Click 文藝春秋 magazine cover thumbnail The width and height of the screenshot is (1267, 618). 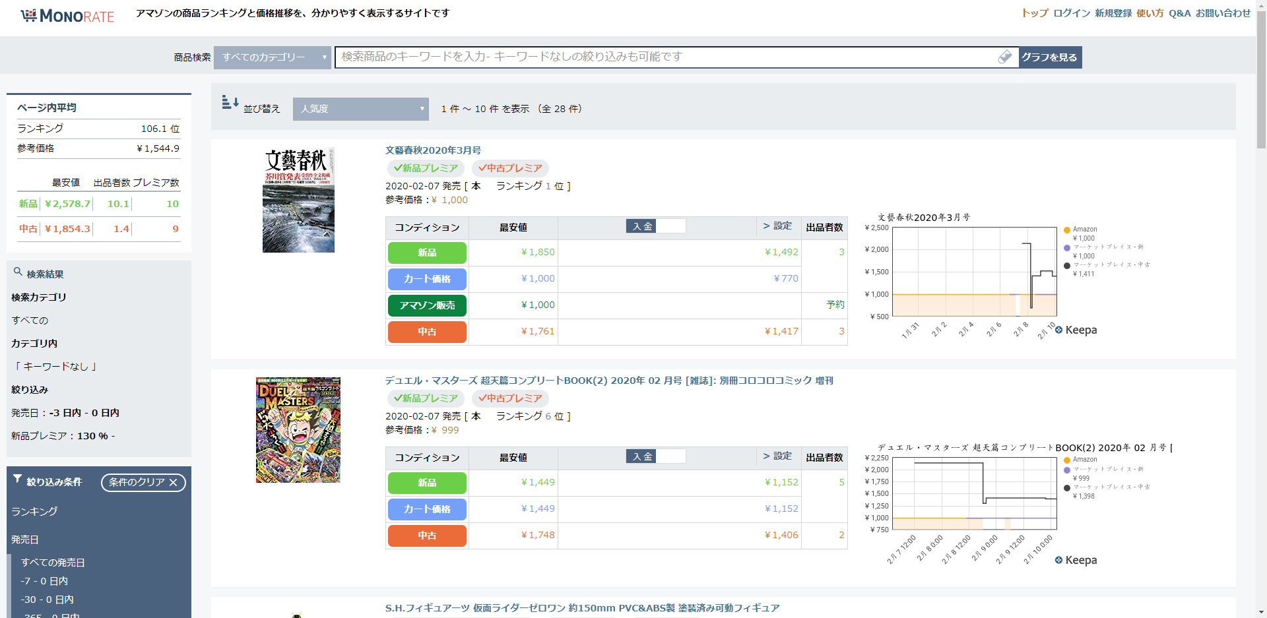[x=298, y=200]
